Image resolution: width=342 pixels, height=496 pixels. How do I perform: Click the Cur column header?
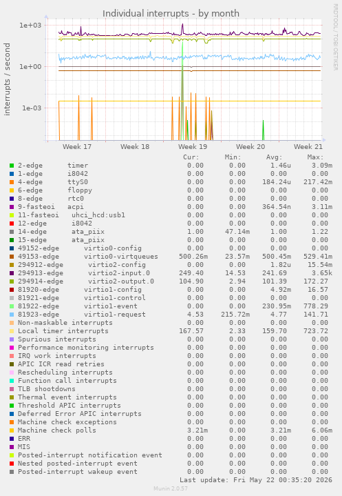coord(191,157)
